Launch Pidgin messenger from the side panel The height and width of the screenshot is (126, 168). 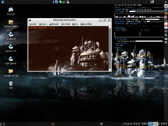point(166,17)
